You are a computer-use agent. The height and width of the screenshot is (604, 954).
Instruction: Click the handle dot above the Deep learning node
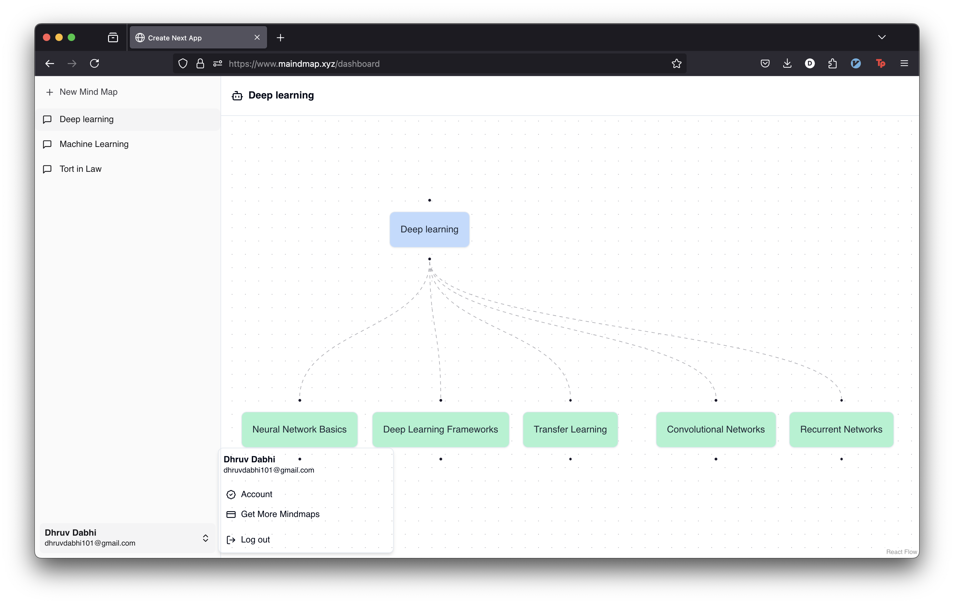(429, 200)
